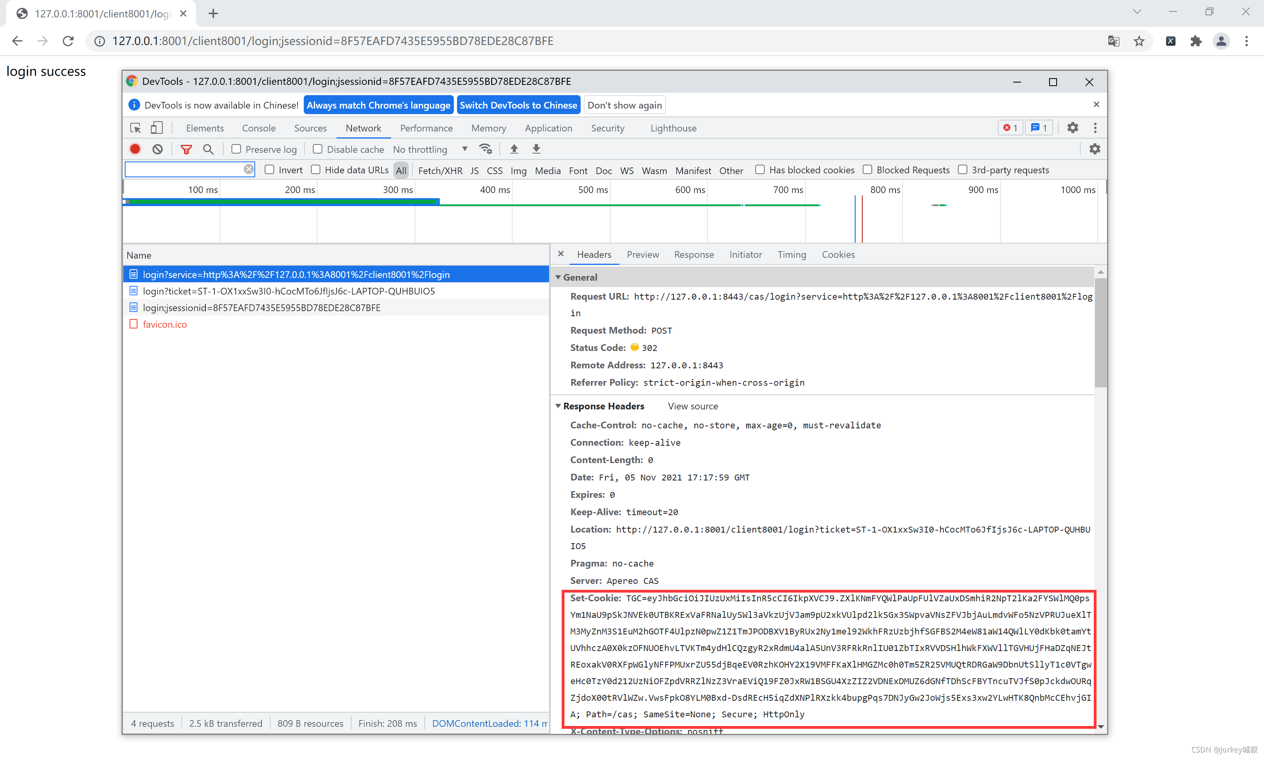This screenshot has width=1264, height=758.
Task: Click the record network log icon
Action: pos(135,149)
